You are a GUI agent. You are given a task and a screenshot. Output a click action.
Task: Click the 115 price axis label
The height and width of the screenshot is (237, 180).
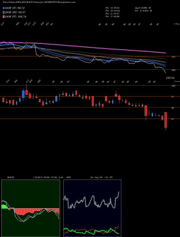(x=174, y=57)
